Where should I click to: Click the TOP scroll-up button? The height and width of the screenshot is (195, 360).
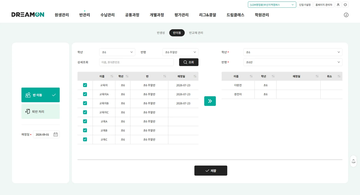coord(353,161)
